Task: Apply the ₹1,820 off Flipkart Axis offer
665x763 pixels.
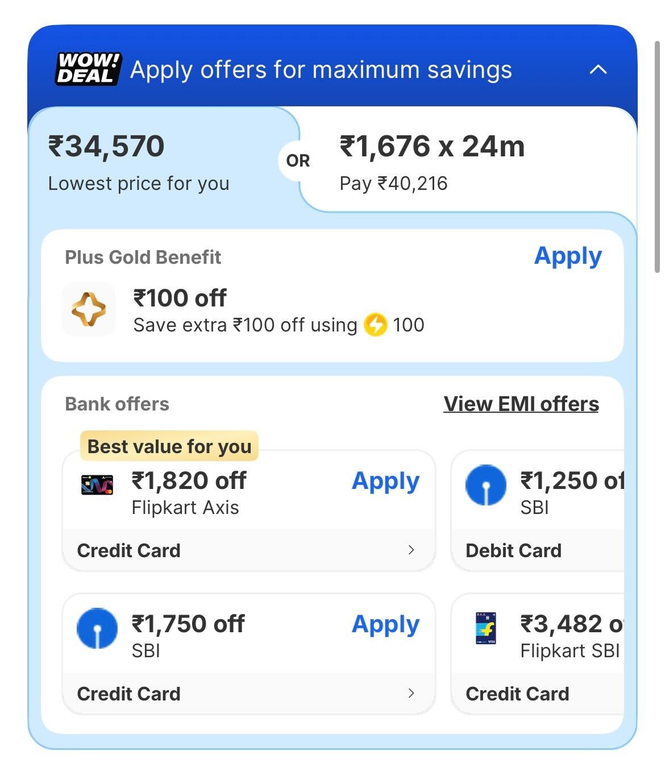Action: [x=385, y=482]
